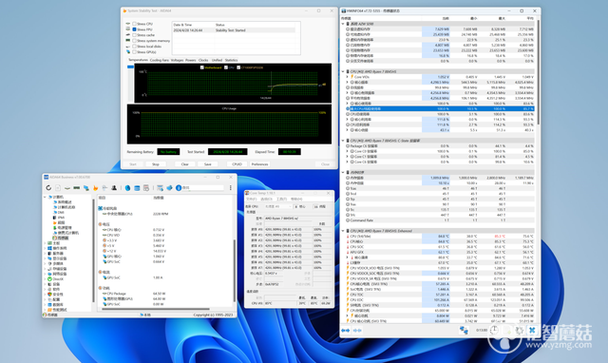Click the flame stability test toolbar icon
This screenshot has height=363, width=608.
click(x=95, y=188)
